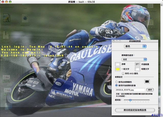Click the mini.c4d desktop file icon
Image resolution: width=163 pixels, height=117 pixels.
tap(25, 19)
